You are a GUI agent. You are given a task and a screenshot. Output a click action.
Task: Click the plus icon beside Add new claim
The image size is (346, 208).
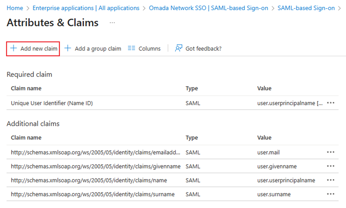click(13, 48)
